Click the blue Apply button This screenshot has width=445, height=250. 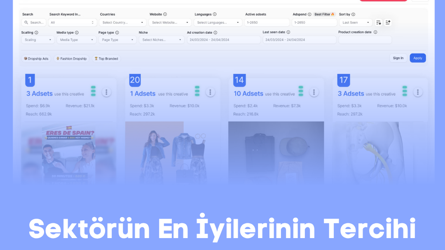[417, 58]
